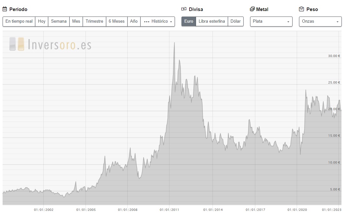Open the Onzas weight dropdown
Viewport: 346px width, 217px height.
320,21
